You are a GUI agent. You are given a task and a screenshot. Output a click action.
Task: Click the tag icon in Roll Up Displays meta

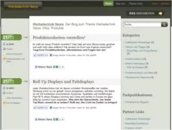coord(4,103)
